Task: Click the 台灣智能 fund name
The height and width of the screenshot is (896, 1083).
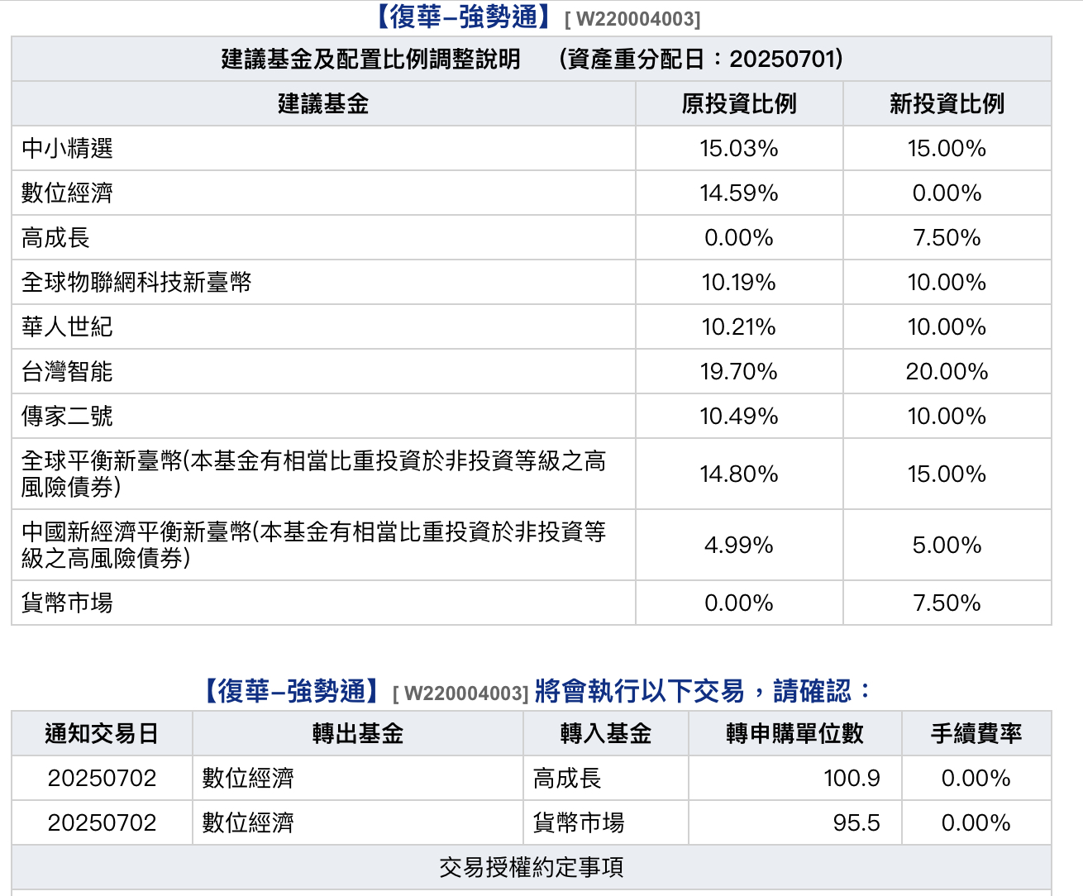Action: (68, 372)
